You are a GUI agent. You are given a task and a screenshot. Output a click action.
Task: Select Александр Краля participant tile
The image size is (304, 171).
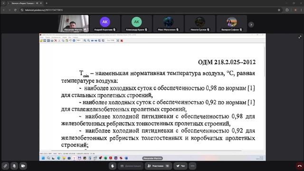pyautogui.click(x=136, y=24)
